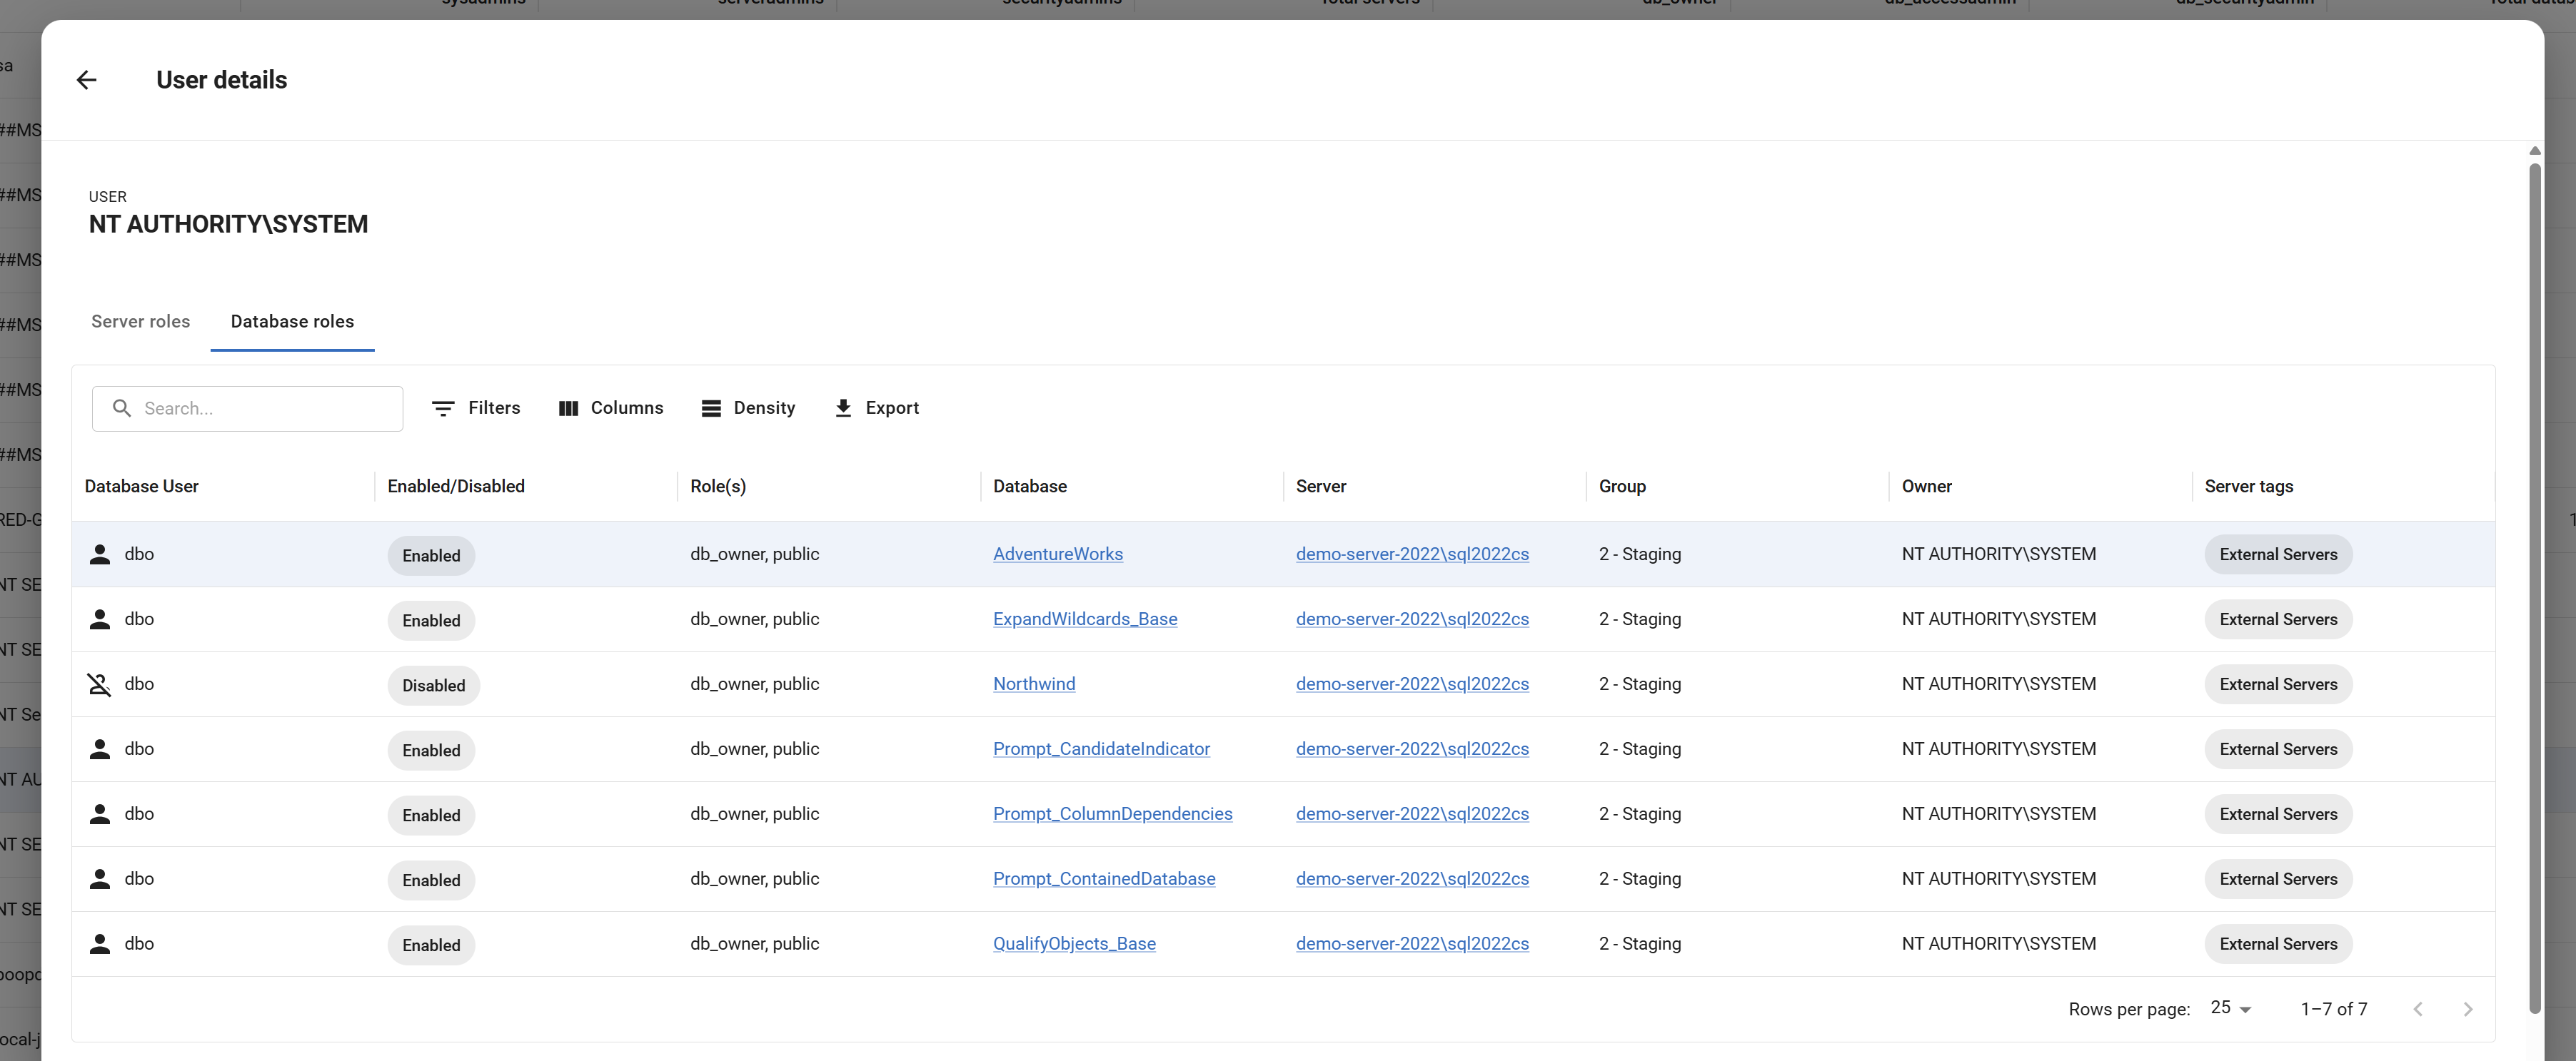Click the back arrow next to User details

(87, 80)
